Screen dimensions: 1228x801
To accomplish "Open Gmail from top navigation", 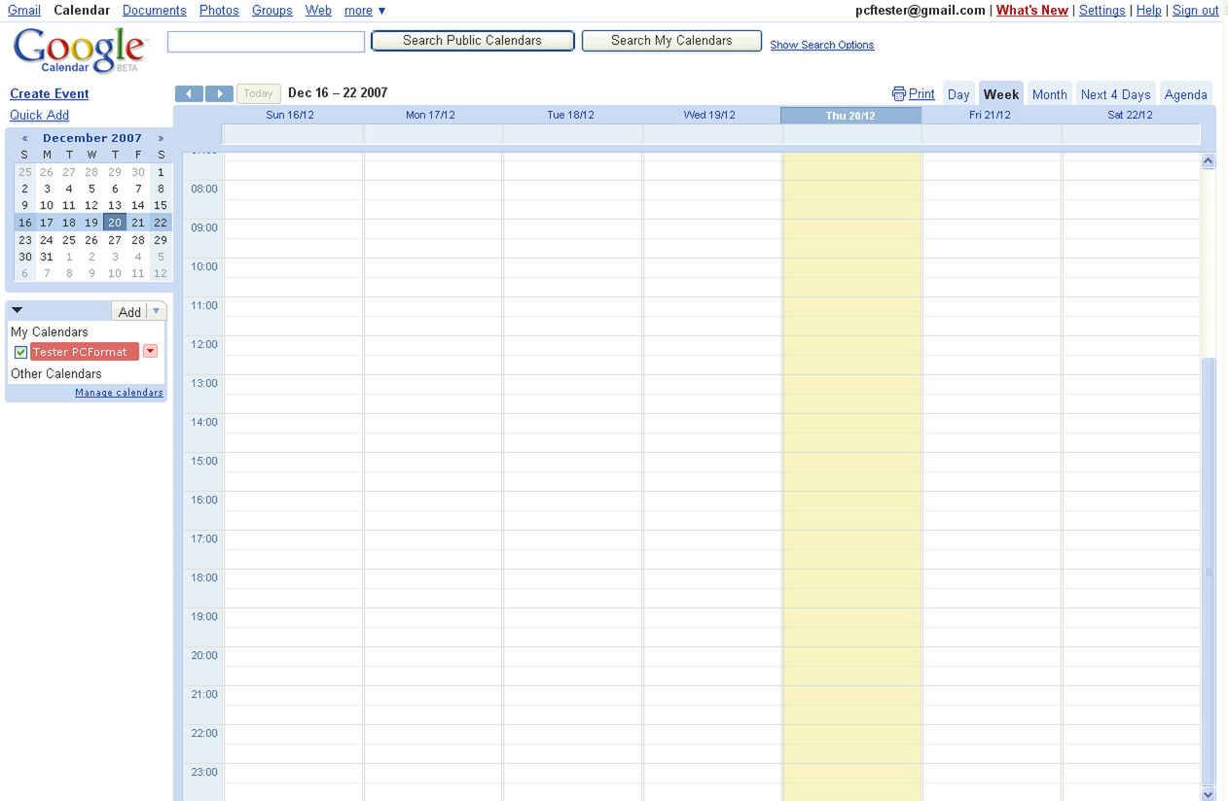I will pyautogui.click(x=24, y=11).
